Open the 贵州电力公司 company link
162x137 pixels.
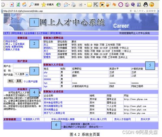coord(51,99)
